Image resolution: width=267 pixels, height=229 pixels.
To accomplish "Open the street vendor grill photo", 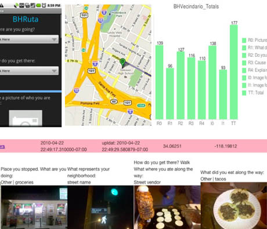I will coord(167,207).
